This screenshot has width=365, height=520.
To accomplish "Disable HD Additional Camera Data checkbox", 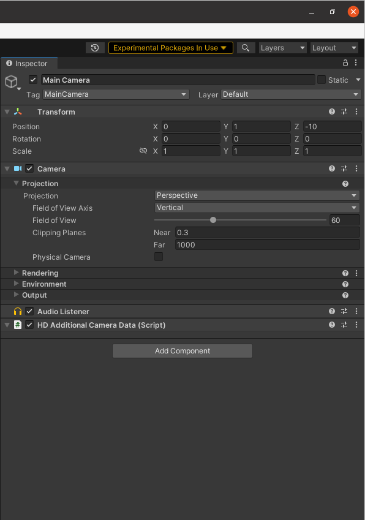I will pos(29,325).
